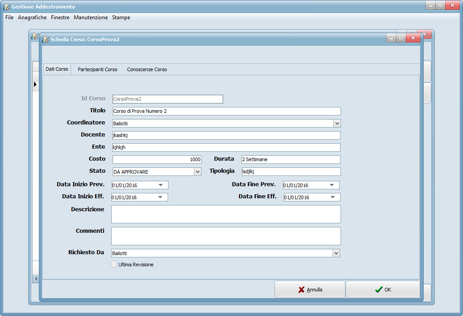Switch to the Partecipanti Corso tab
463x316 pixels.
(97, 69)
